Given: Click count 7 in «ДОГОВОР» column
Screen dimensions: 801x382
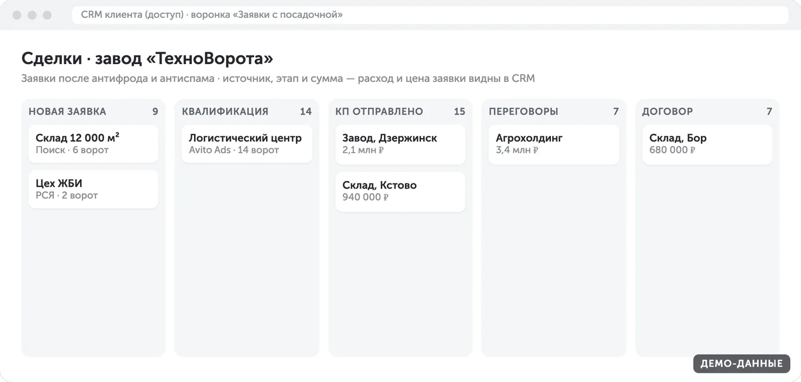Looking at the screenshot, I should click(770, 112).
